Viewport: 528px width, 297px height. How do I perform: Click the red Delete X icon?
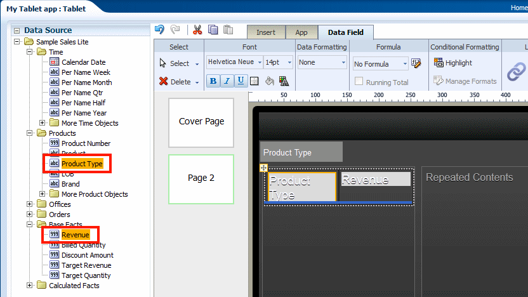(x=164, y=81)
